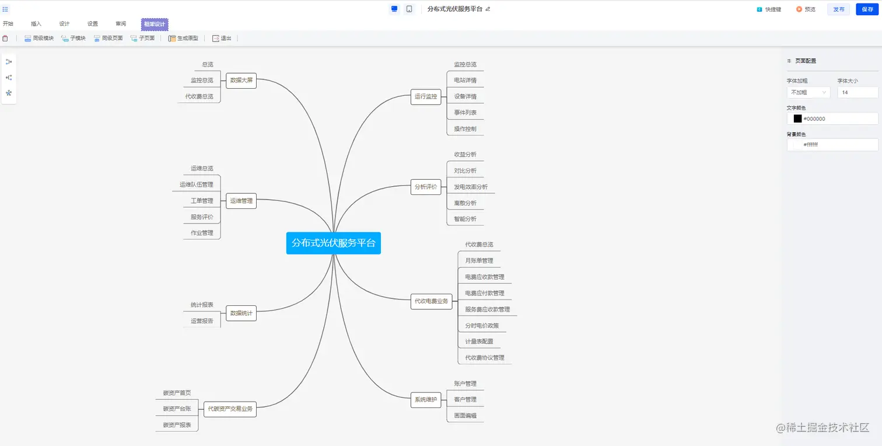Select the 计量表配置 page node
The width and height of the screenshot is (882, 446).
click(480, 342)
